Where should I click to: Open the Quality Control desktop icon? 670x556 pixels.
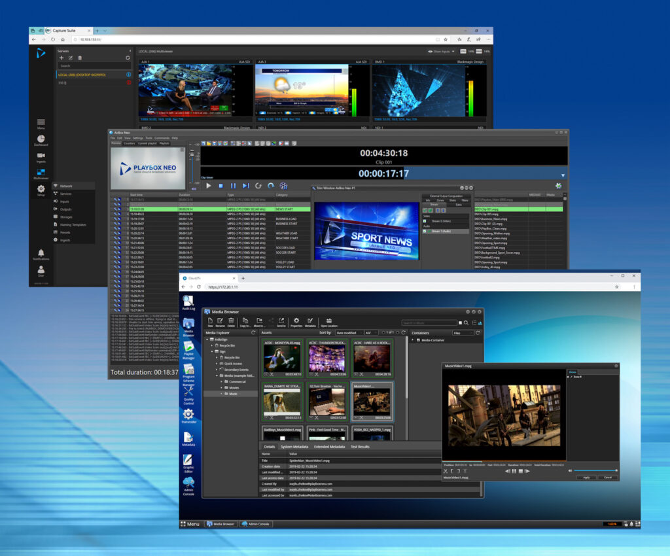click(188, 396)
